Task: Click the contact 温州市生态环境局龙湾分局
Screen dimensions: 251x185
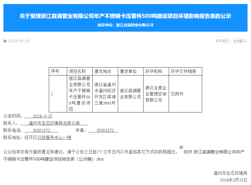Action: click(x=54, y=123)
